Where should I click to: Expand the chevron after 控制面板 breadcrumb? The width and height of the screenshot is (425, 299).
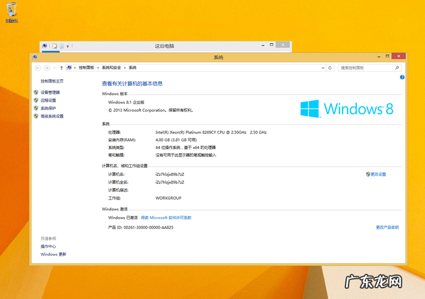pos(98,68)
